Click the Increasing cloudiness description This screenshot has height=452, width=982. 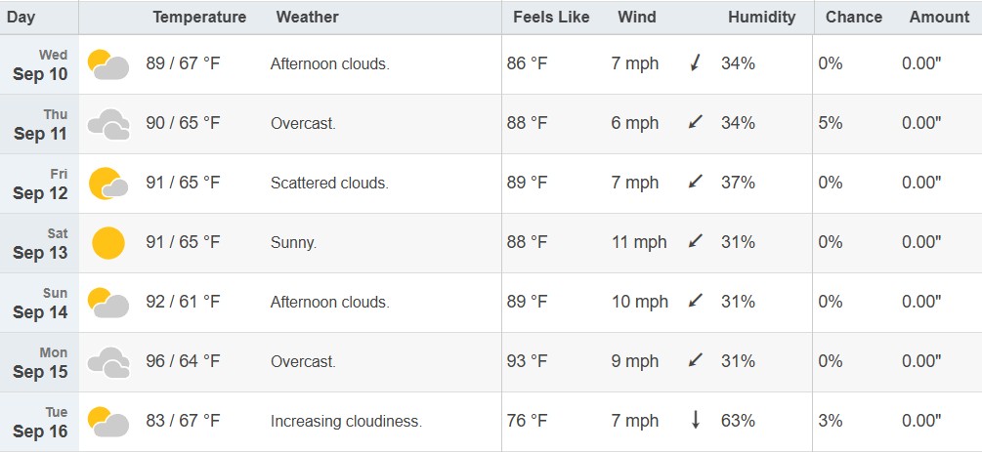click(x=346, y=422)
